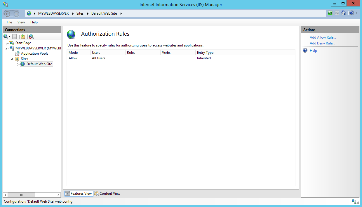Click the Stop loading icon in toolbar
This screenshot has height=207, width=362.
tap(337, 13)
